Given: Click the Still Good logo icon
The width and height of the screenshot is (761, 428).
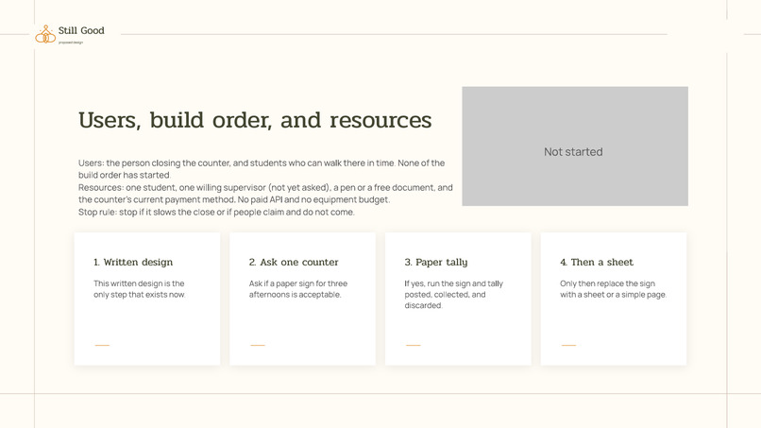Looking at the screenshot, I should pyautogui.click(x=45, y=34).
